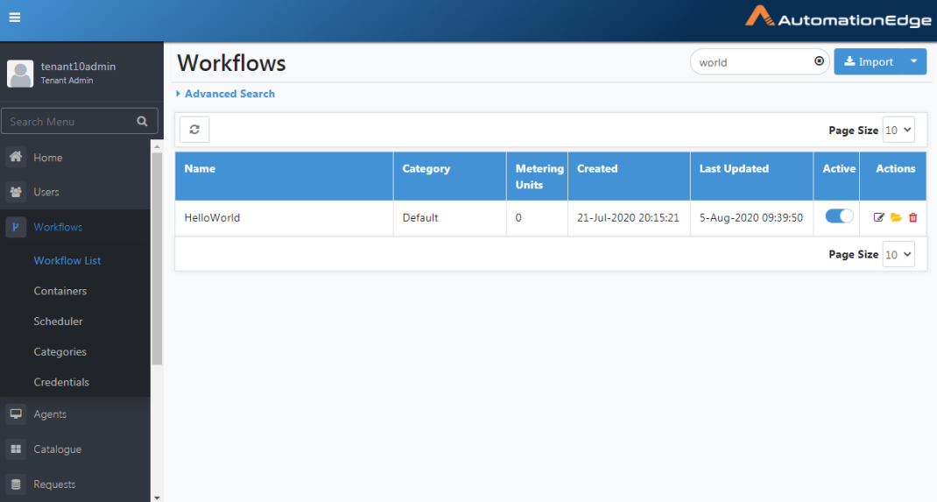The height and width of the screenshot is (502, 937).
Task: Open the Containers submenu item
Action: pos(60,291)
